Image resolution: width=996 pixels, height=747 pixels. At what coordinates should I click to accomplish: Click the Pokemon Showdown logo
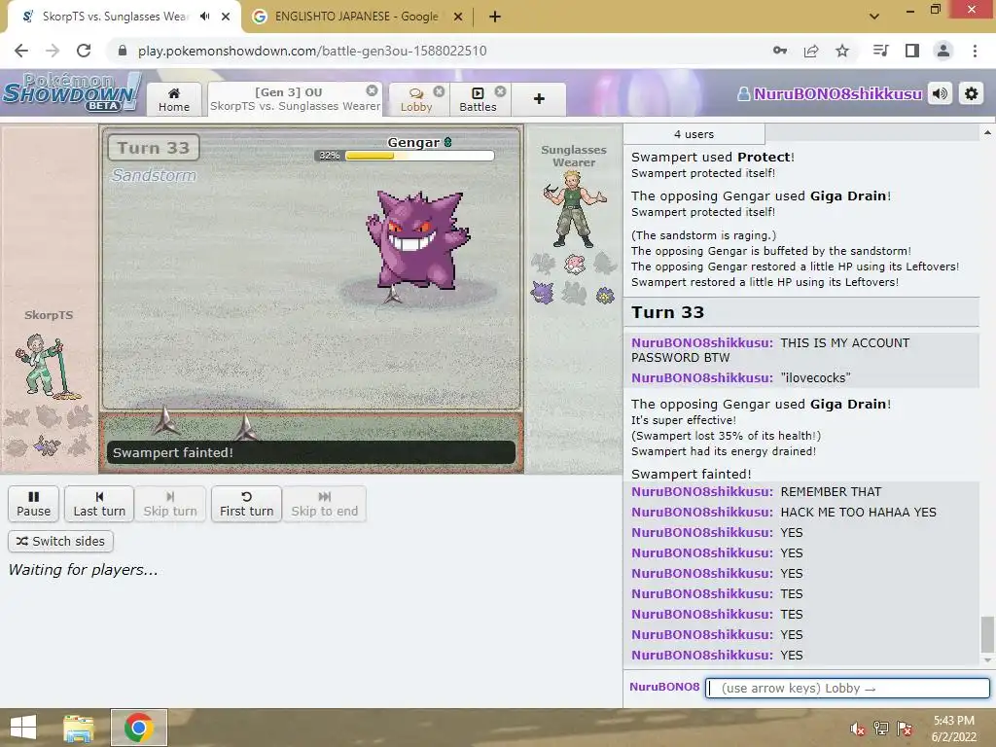[72, 92]
